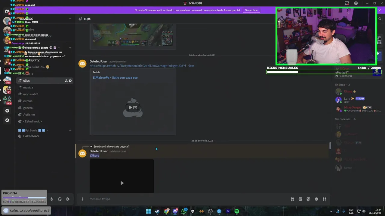Open the volume control in system tray
Image resolution: width=385 pixels, height=216 pixels.
pyautogui.click(x=364, y=211)
